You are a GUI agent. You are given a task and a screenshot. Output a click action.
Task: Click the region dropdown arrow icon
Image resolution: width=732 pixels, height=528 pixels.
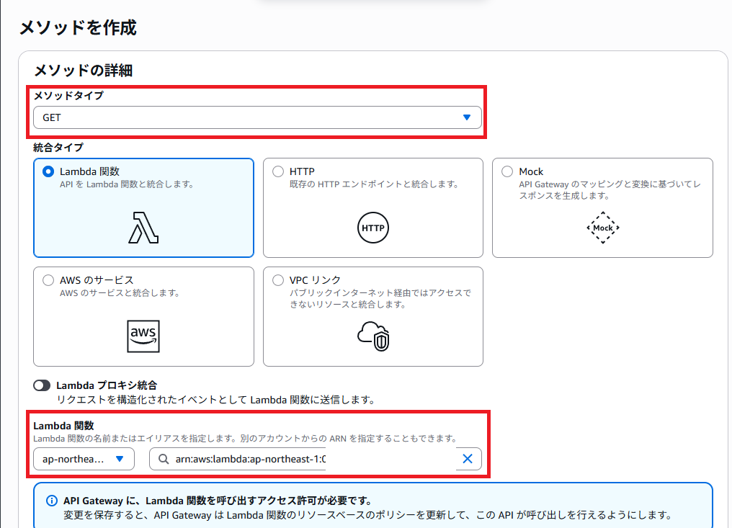(120, 459)
